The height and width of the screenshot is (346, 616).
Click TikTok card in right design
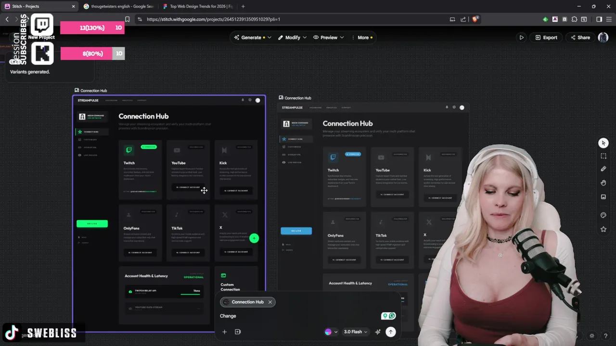coord(393,240)
